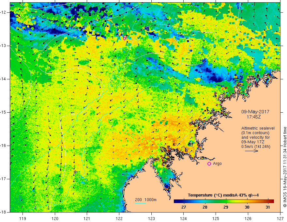Click longitude axis label 126
The image size is (287, 222).
248,218
